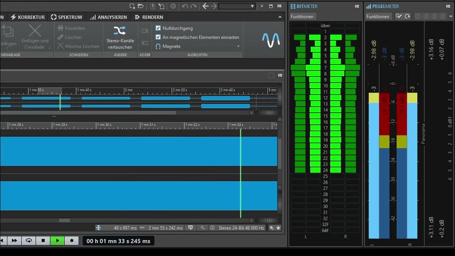
Task: Open the toolbar customize dropdown arrow
Action: [262, 6]
